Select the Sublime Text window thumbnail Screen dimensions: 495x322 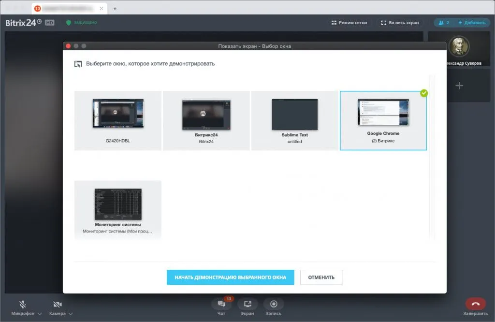[x=294, y=120]
